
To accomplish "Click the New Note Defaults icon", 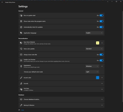I will coord(21,43).
